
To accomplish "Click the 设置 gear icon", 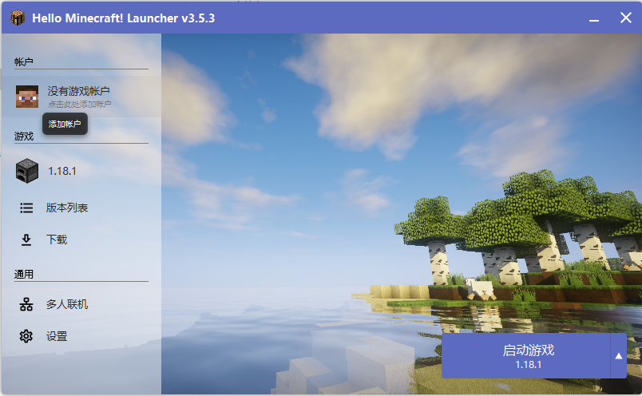I will pyautogui.click(x=26, y=336).
